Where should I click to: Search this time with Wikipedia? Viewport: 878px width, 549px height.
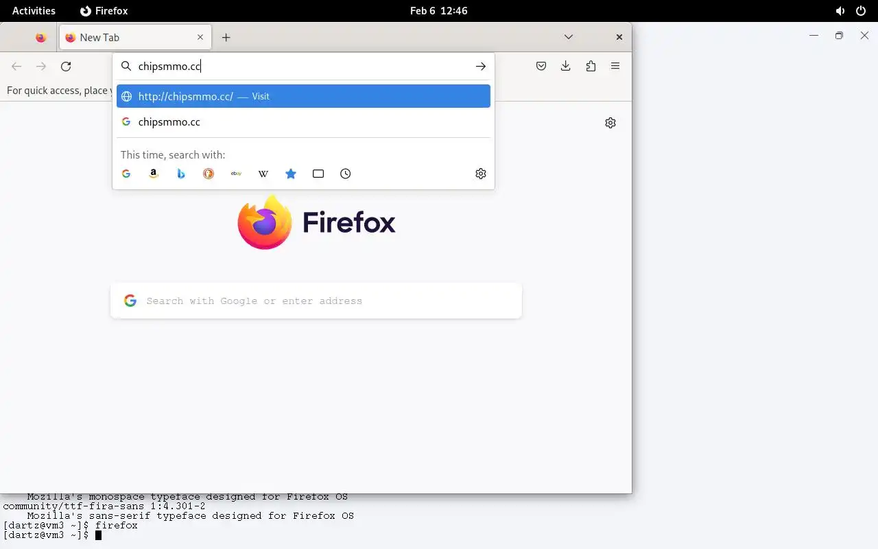click(x=263, y=174)
